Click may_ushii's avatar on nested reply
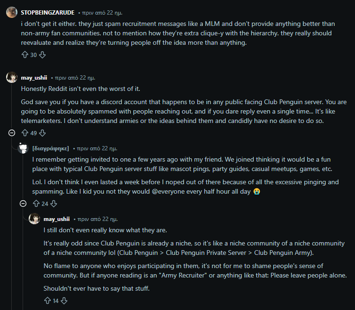Viewport: 355px width, 310px height. coord(34,219)
